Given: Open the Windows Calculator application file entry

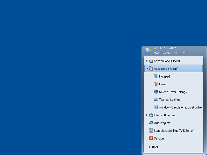Looking at the screenshot, I should (180, 107).
